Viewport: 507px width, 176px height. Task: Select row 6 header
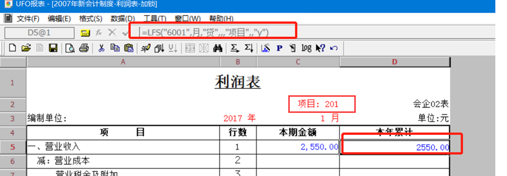(13, 161)
